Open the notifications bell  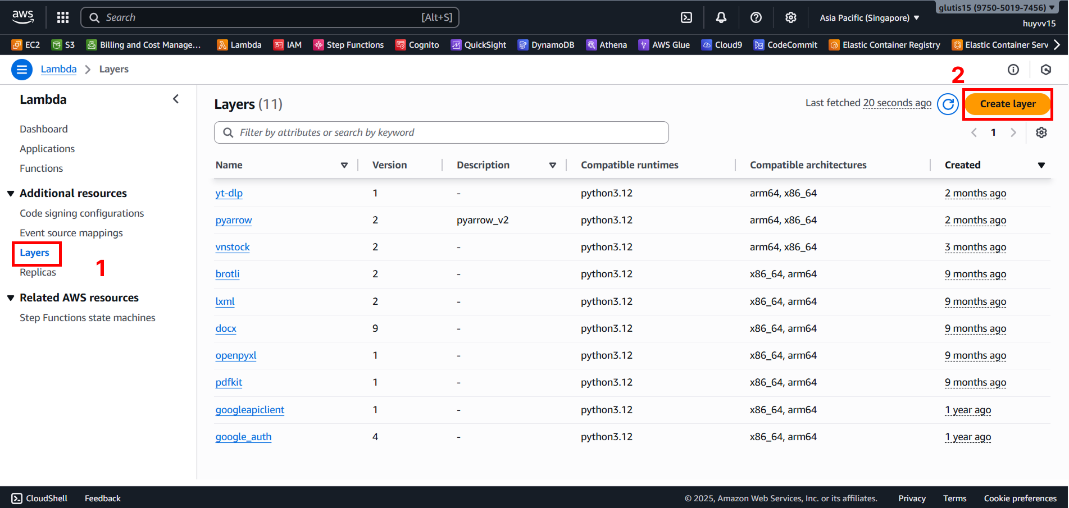coord(721,17)
